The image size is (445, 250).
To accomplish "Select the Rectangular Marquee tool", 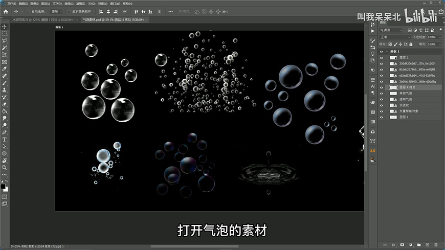I will pos(4,34).
